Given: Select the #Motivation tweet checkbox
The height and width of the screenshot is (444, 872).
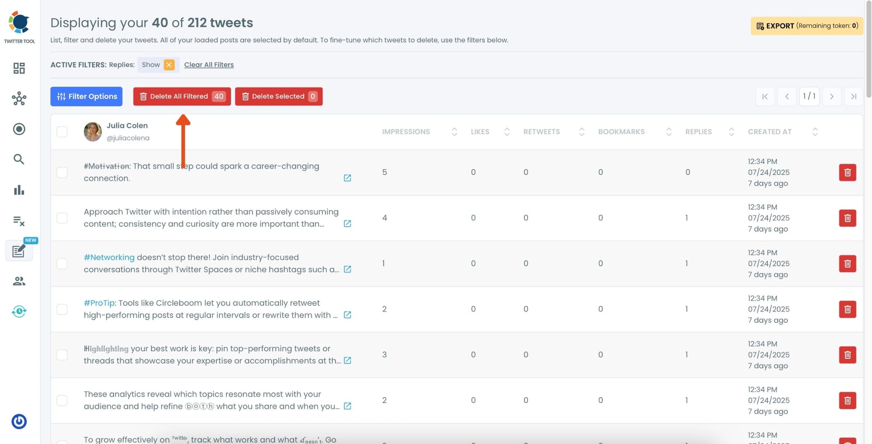Looking at the screenshot, I should pyautogui.click(x=62, y=172).
